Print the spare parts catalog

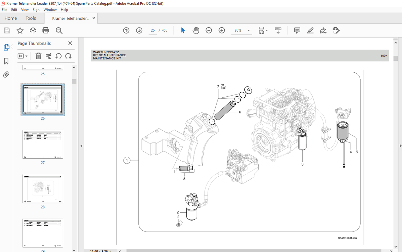pyautogui.click(x=45, y=30)
